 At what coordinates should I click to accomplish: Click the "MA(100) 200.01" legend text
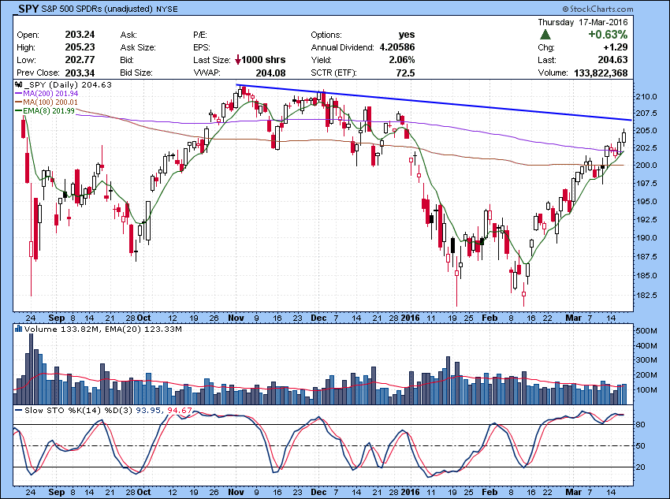pyautogui.click(x=51, y=102)
